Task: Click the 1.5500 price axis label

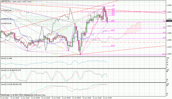Action: click(169, 33)
